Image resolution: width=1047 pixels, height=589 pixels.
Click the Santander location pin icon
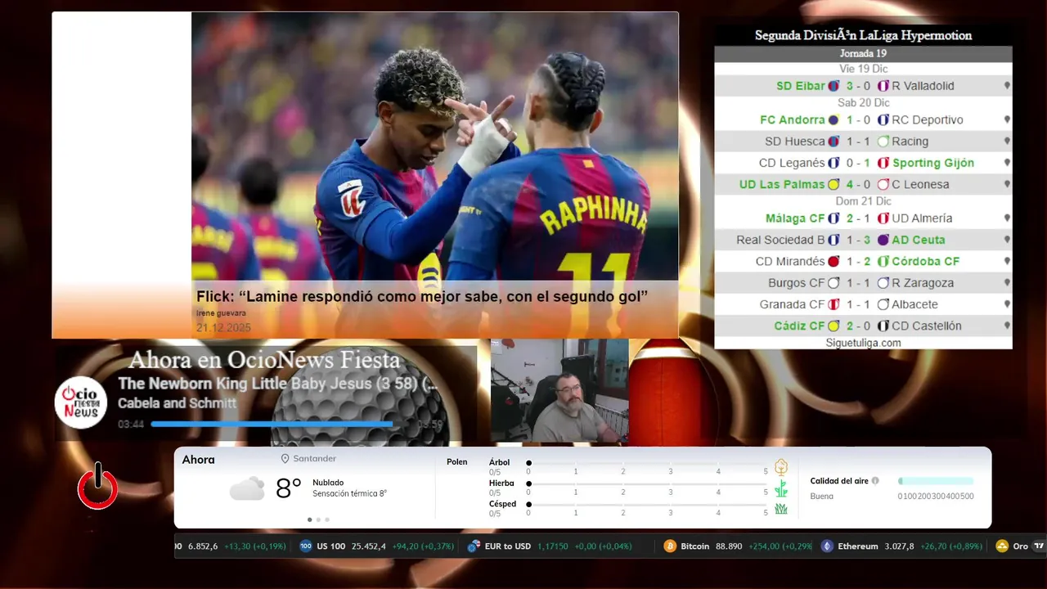point(285,459)
